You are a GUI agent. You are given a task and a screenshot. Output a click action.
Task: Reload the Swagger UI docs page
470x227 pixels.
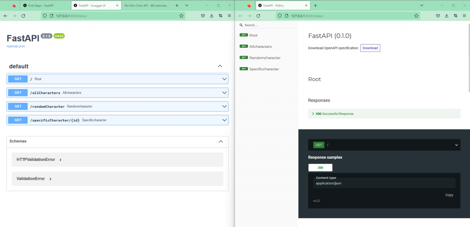pyautogui.click(x=23, y=16)
